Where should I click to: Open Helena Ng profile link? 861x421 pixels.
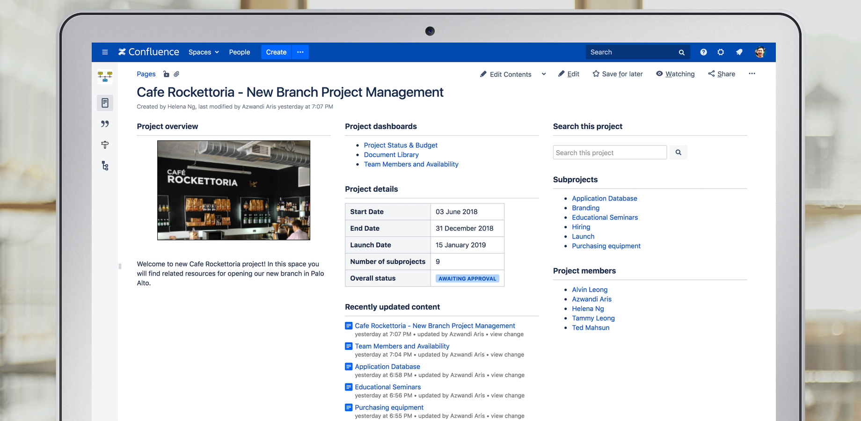588,309
